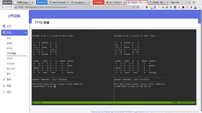Click the 退出 logout label
This screenshot has height=113, width=202.
point(9,92)
